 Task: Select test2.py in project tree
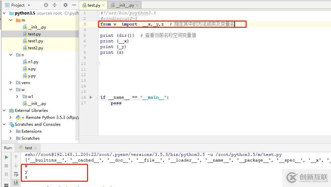coord(33,48)
